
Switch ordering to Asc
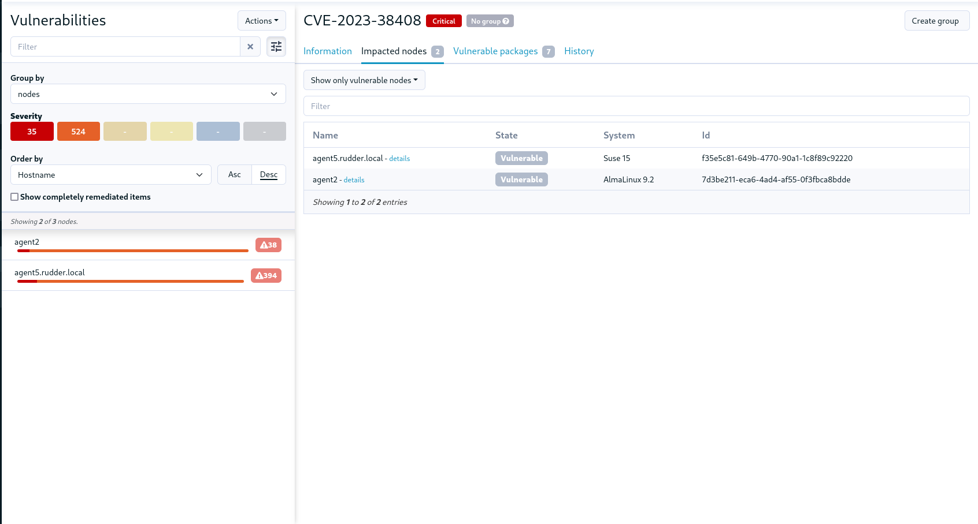[234, 174]
